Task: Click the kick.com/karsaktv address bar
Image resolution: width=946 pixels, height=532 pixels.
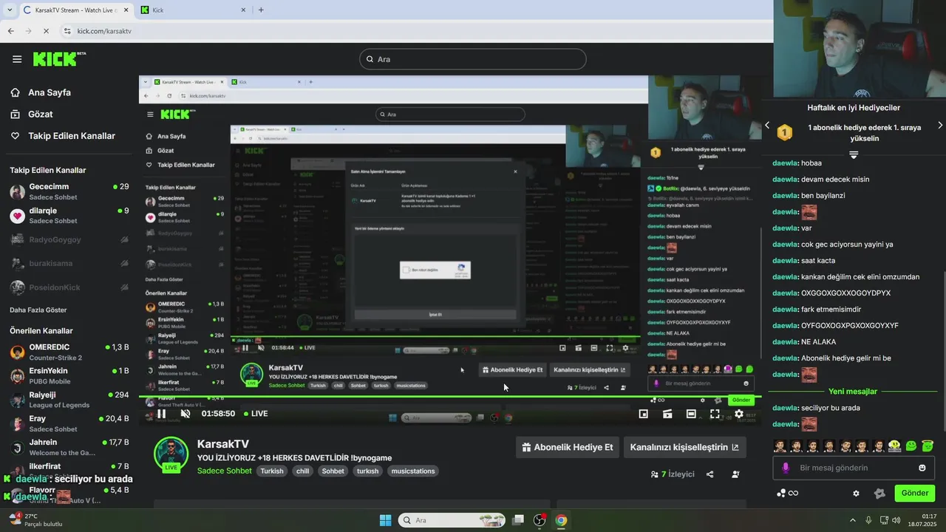Action: click(414, 31)
